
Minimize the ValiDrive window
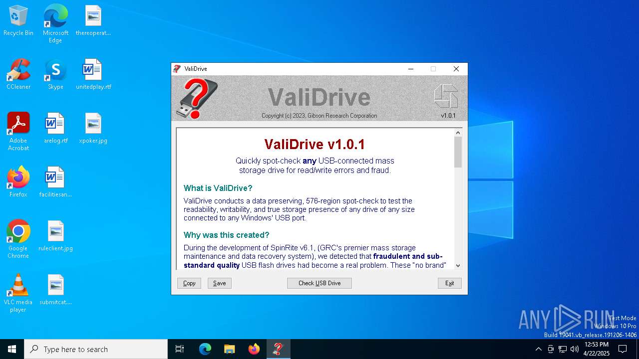411,69
